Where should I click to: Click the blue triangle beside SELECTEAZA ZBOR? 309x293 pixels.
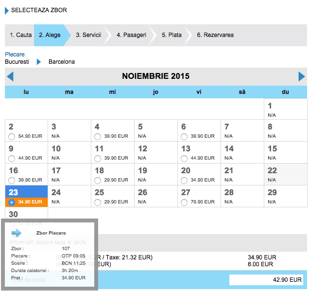(7, 10)
